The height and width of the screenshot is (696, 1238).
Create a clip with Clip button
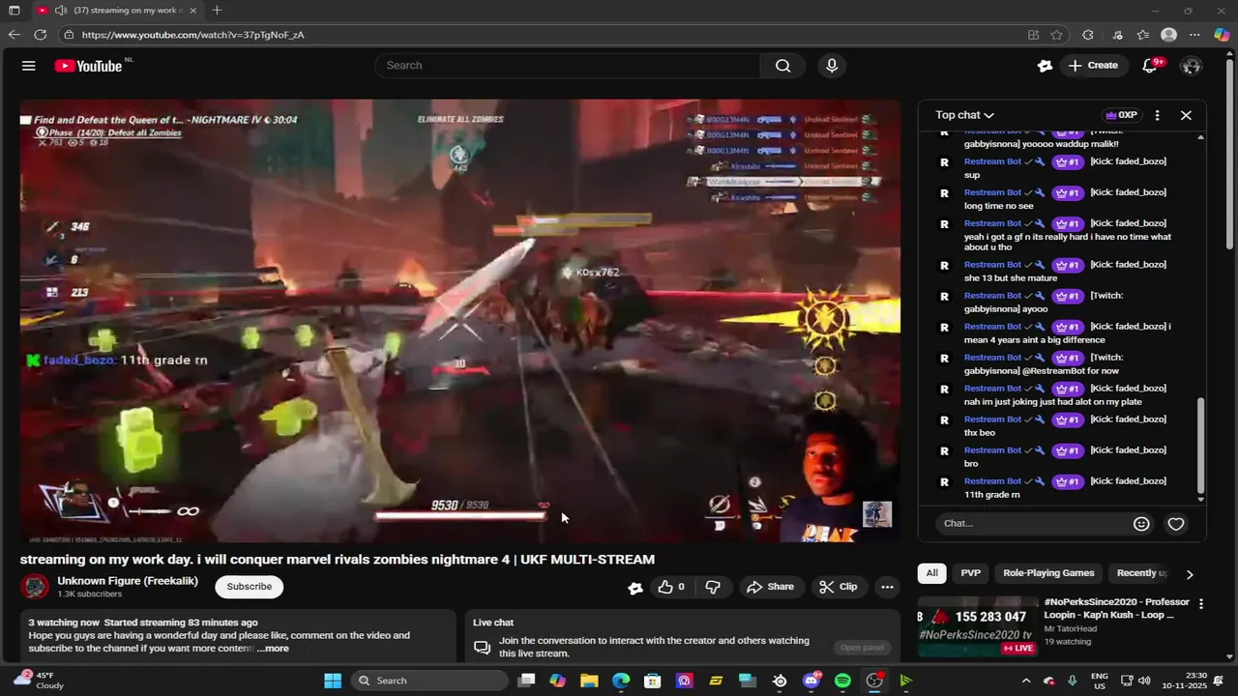pos(838,587)
